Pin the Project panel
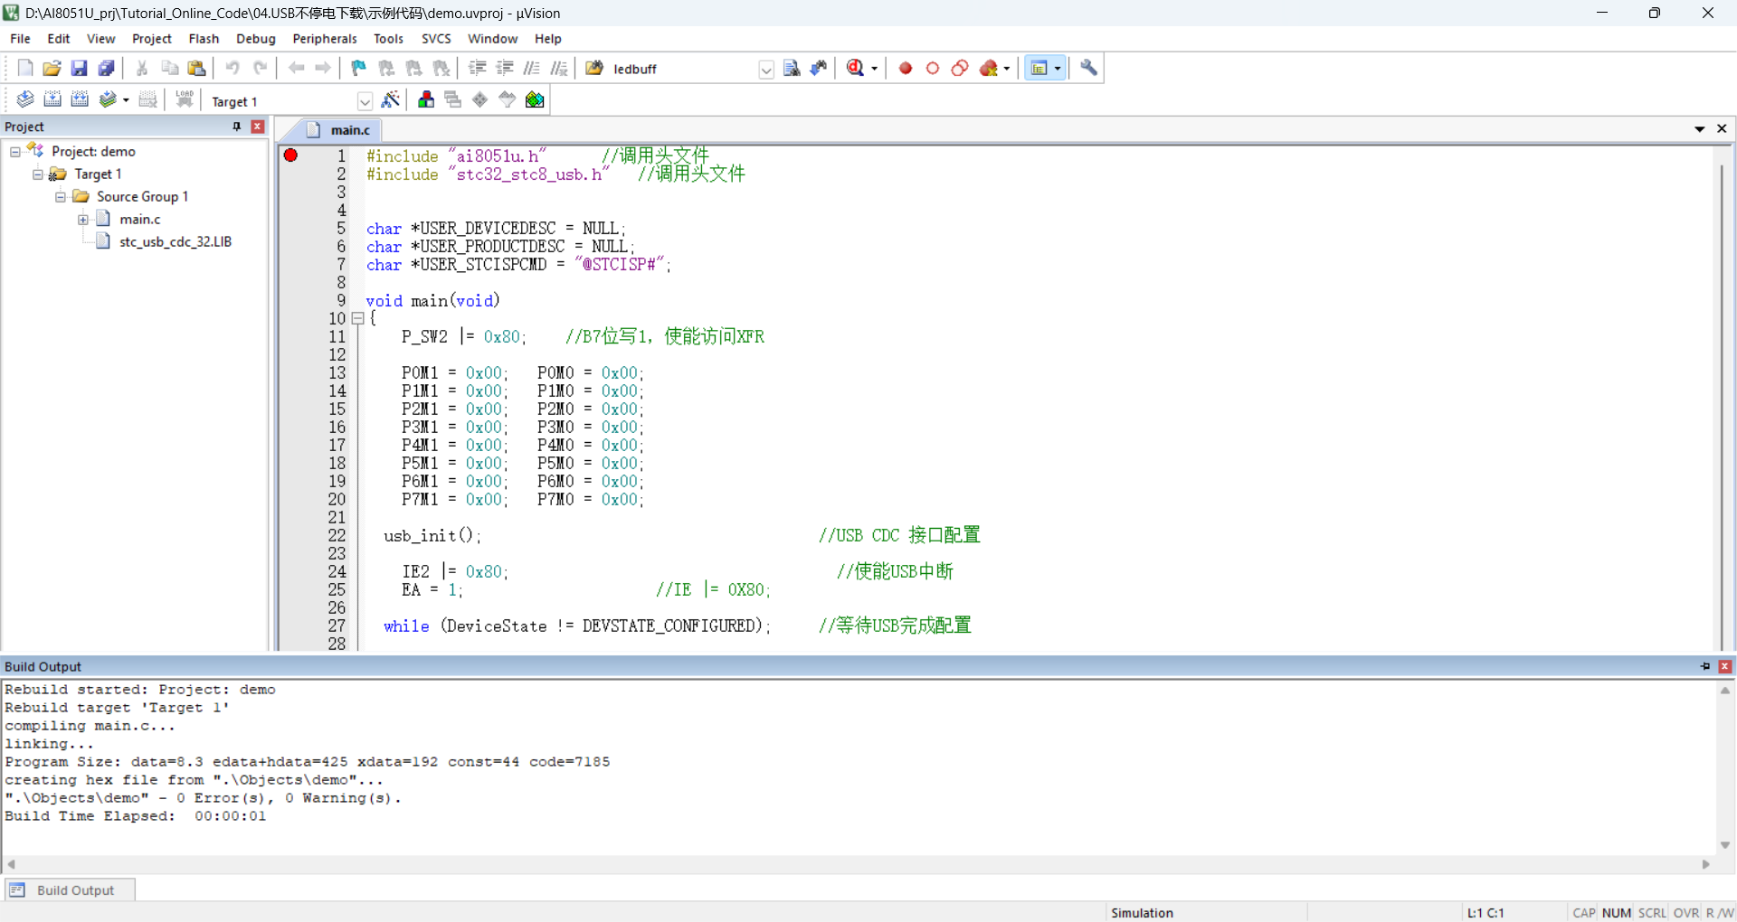This screenshot has width=1737, height=922. click(x=237, y=127)
